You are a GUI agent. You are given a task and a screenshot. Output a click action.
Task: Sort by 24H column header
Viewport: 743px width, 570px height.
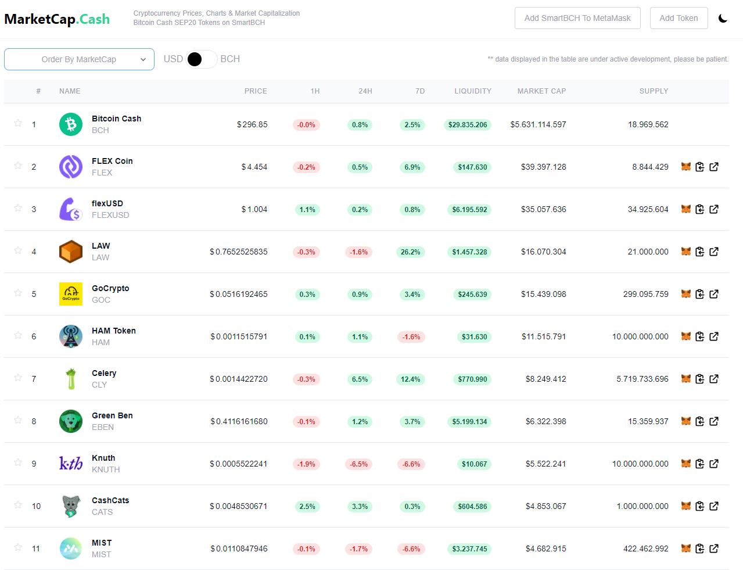pos(365,91)
